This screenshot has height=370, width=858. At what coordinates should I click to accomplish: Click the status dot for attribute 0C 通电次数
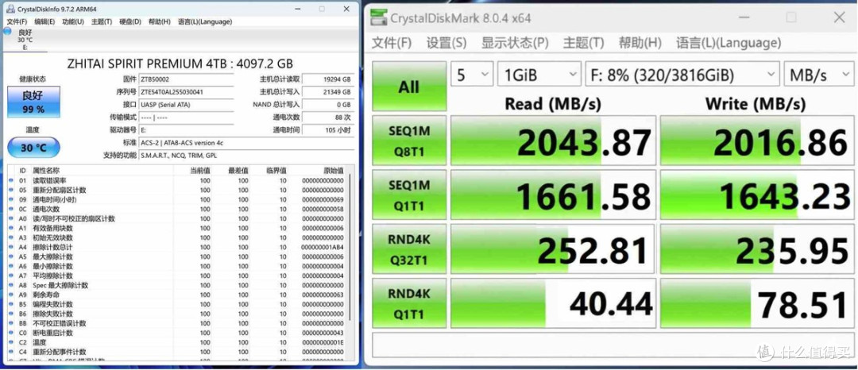pos(11,210)
